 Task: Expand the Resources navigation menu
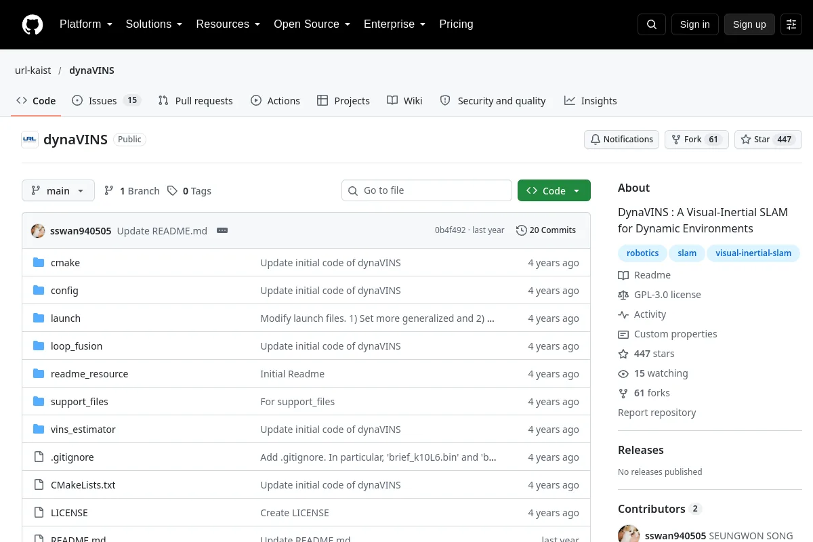pyautogui.click(x=228, y=24)
